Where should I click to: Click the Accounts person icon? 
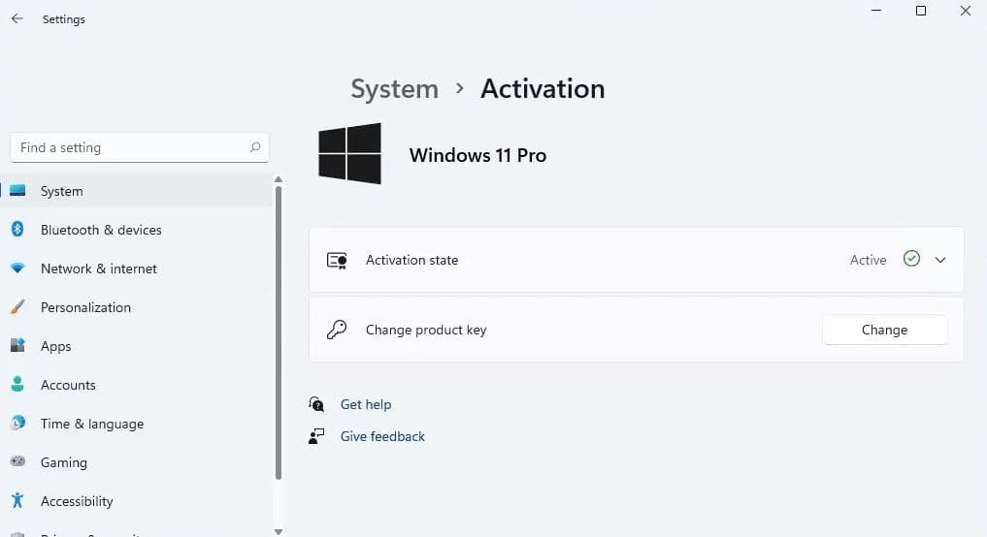[x=17, y=385]
